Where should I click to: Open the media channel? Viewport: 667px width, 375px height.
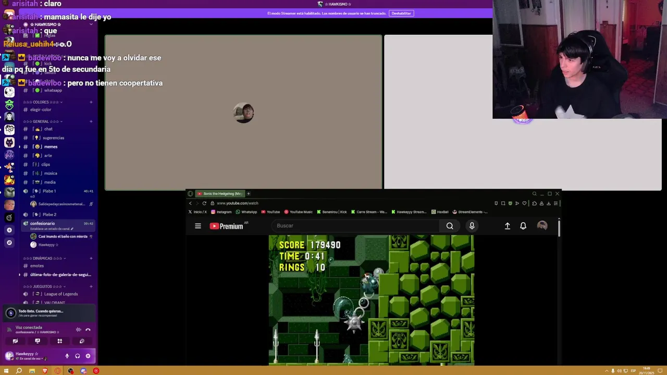[x=57, y=182]
